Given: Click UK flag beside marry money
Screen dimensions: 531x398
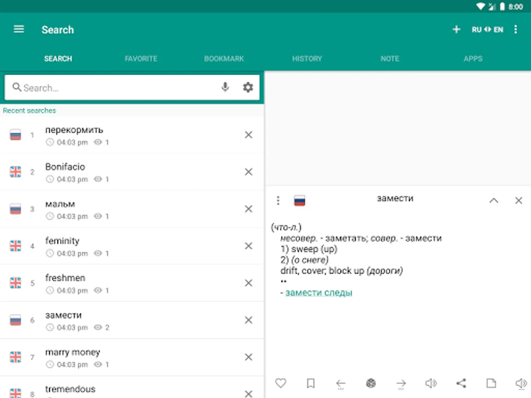Looking at the screenshot, I should click(x=15, y=357).
